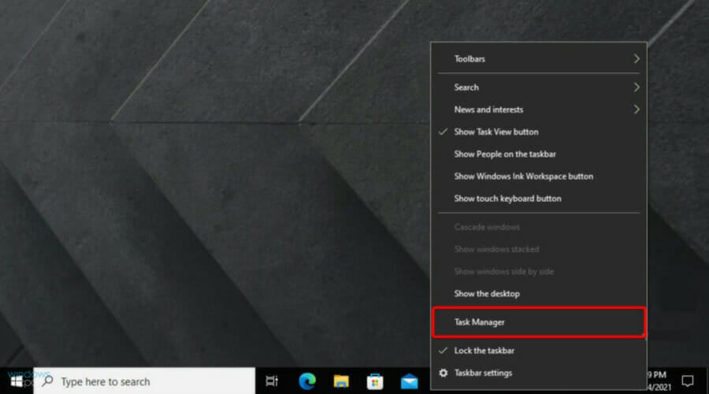Click the News and interests entry
Image resolution: width=709 pixels, height=394 pixels.
[539, 110]
